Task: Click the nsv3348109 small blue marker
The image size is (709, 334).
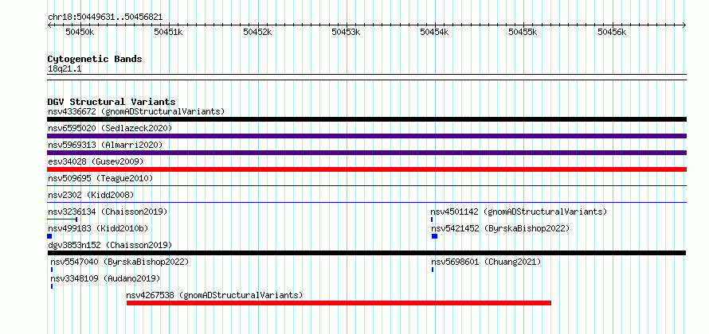Action: pyautogui.click(x=52, y=286)
